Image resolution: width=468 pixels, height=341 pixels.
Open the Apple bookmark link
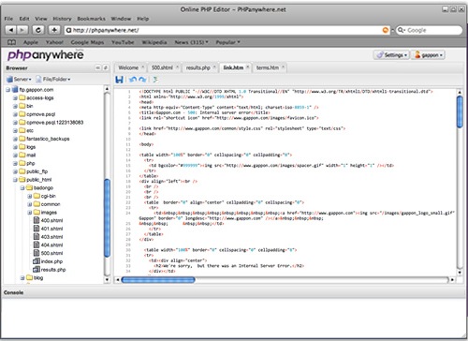(31, 42)
